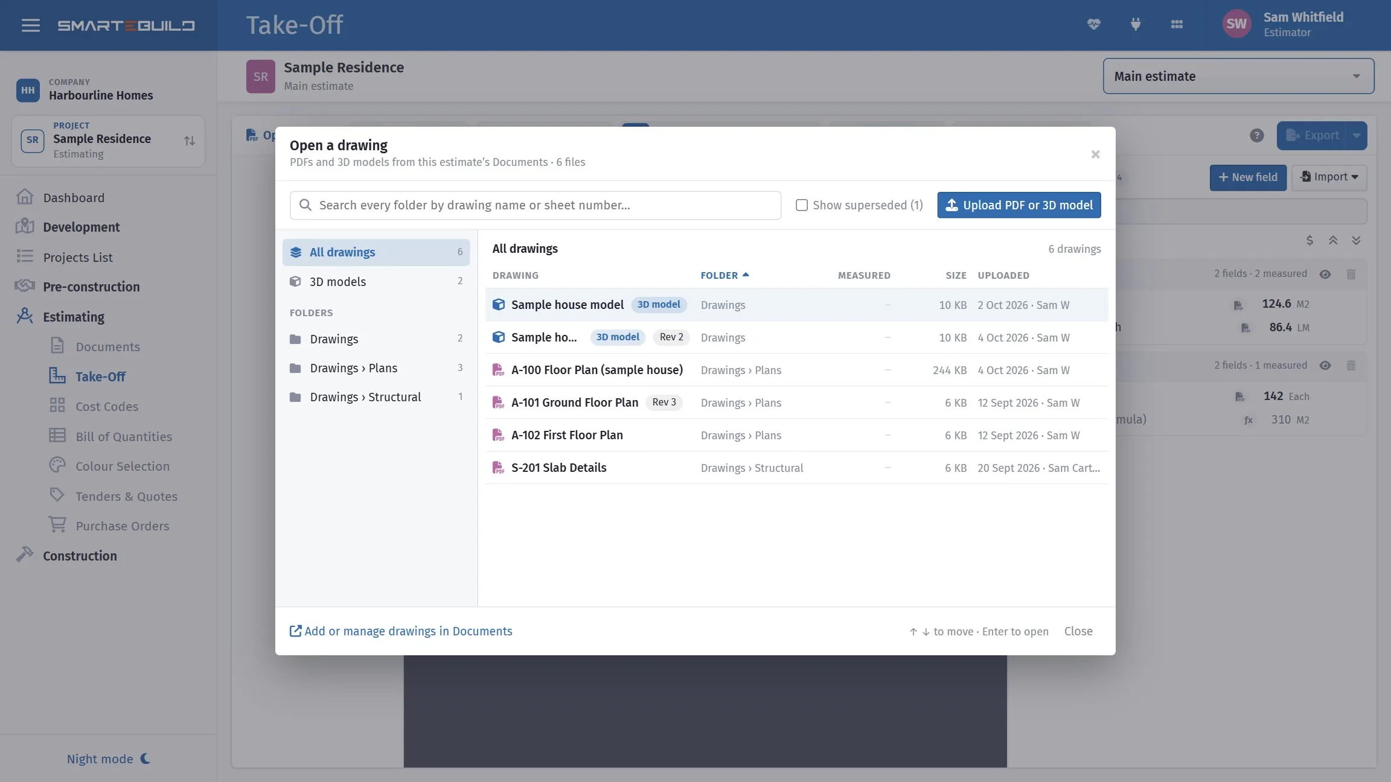Click the dollar sign icon in fields panel
The image size is (1391, 782).
[x=1309, y=240]
